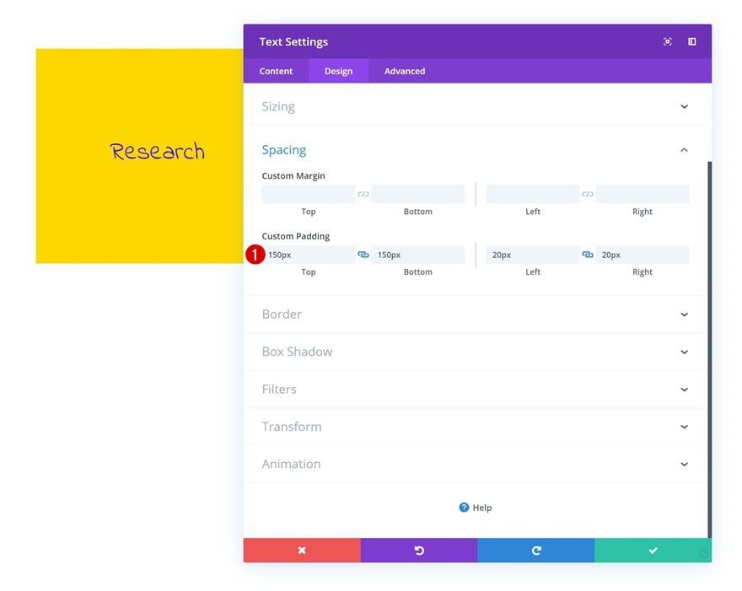Switch to the Content tab
Screen dimensions: 742x591
[x=276, y=71]
